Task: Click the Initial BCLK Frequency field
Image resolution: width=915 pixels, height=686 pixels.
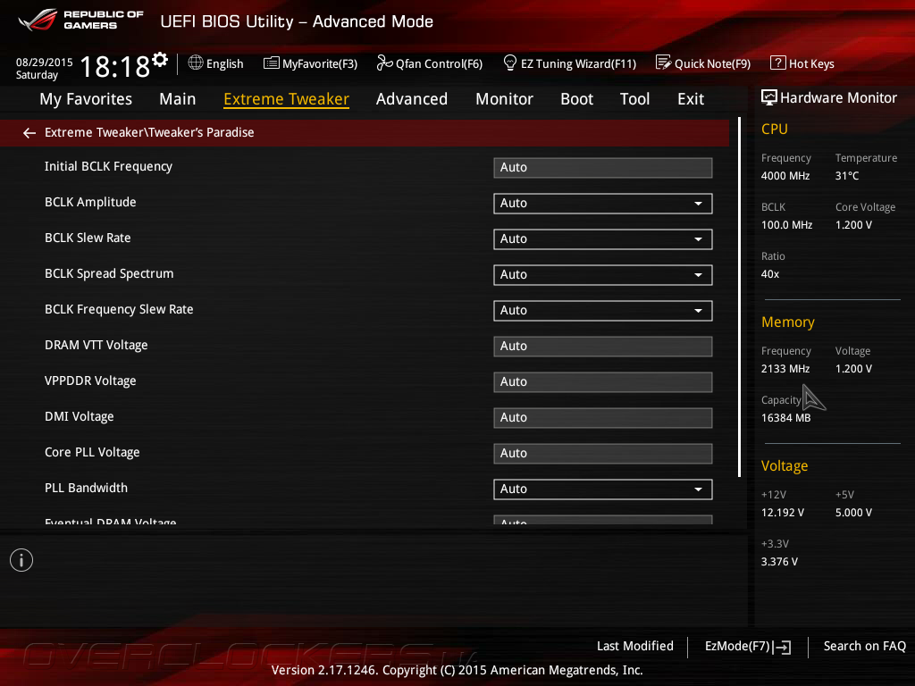Action: (603, 167)
